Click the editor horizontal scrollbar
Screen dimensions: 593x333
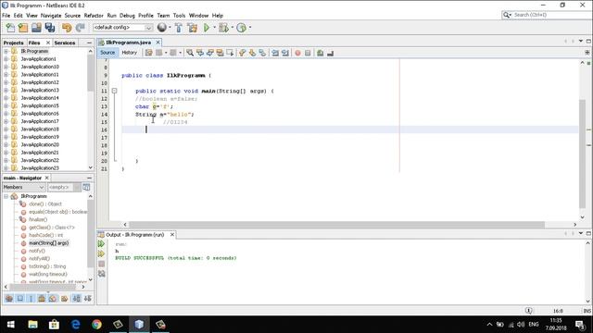(336, 224)
